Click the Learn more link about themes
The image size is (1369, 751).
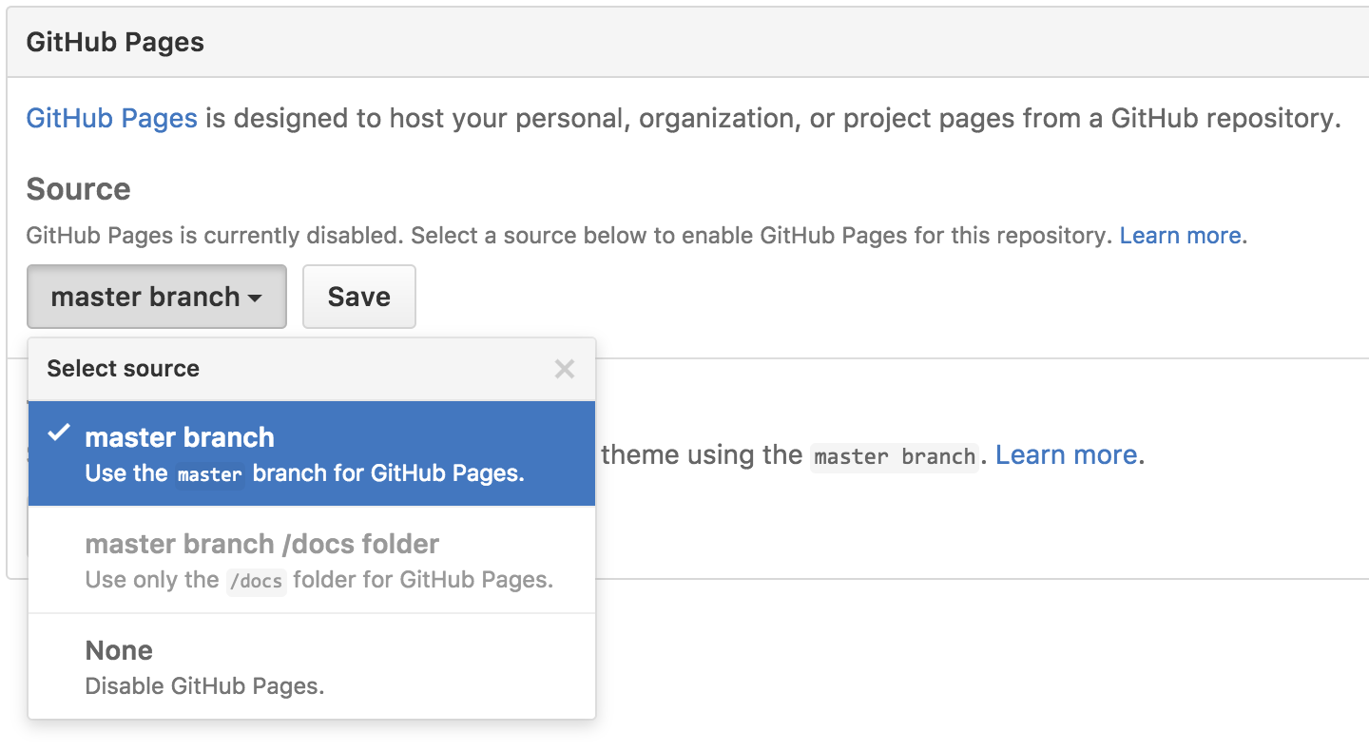pos(1065,454)
